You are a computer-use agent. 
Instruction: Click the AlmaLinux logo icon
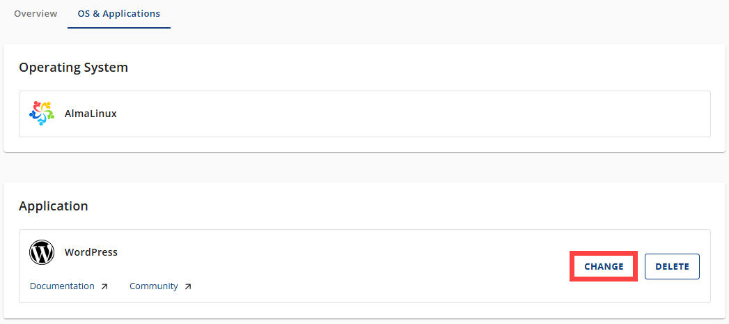point(42,114)
